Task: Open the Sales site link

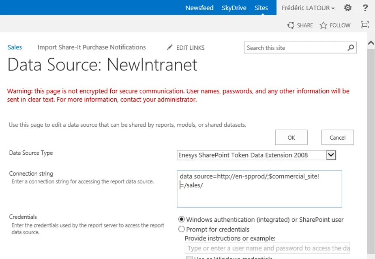Action: point(15,47)
